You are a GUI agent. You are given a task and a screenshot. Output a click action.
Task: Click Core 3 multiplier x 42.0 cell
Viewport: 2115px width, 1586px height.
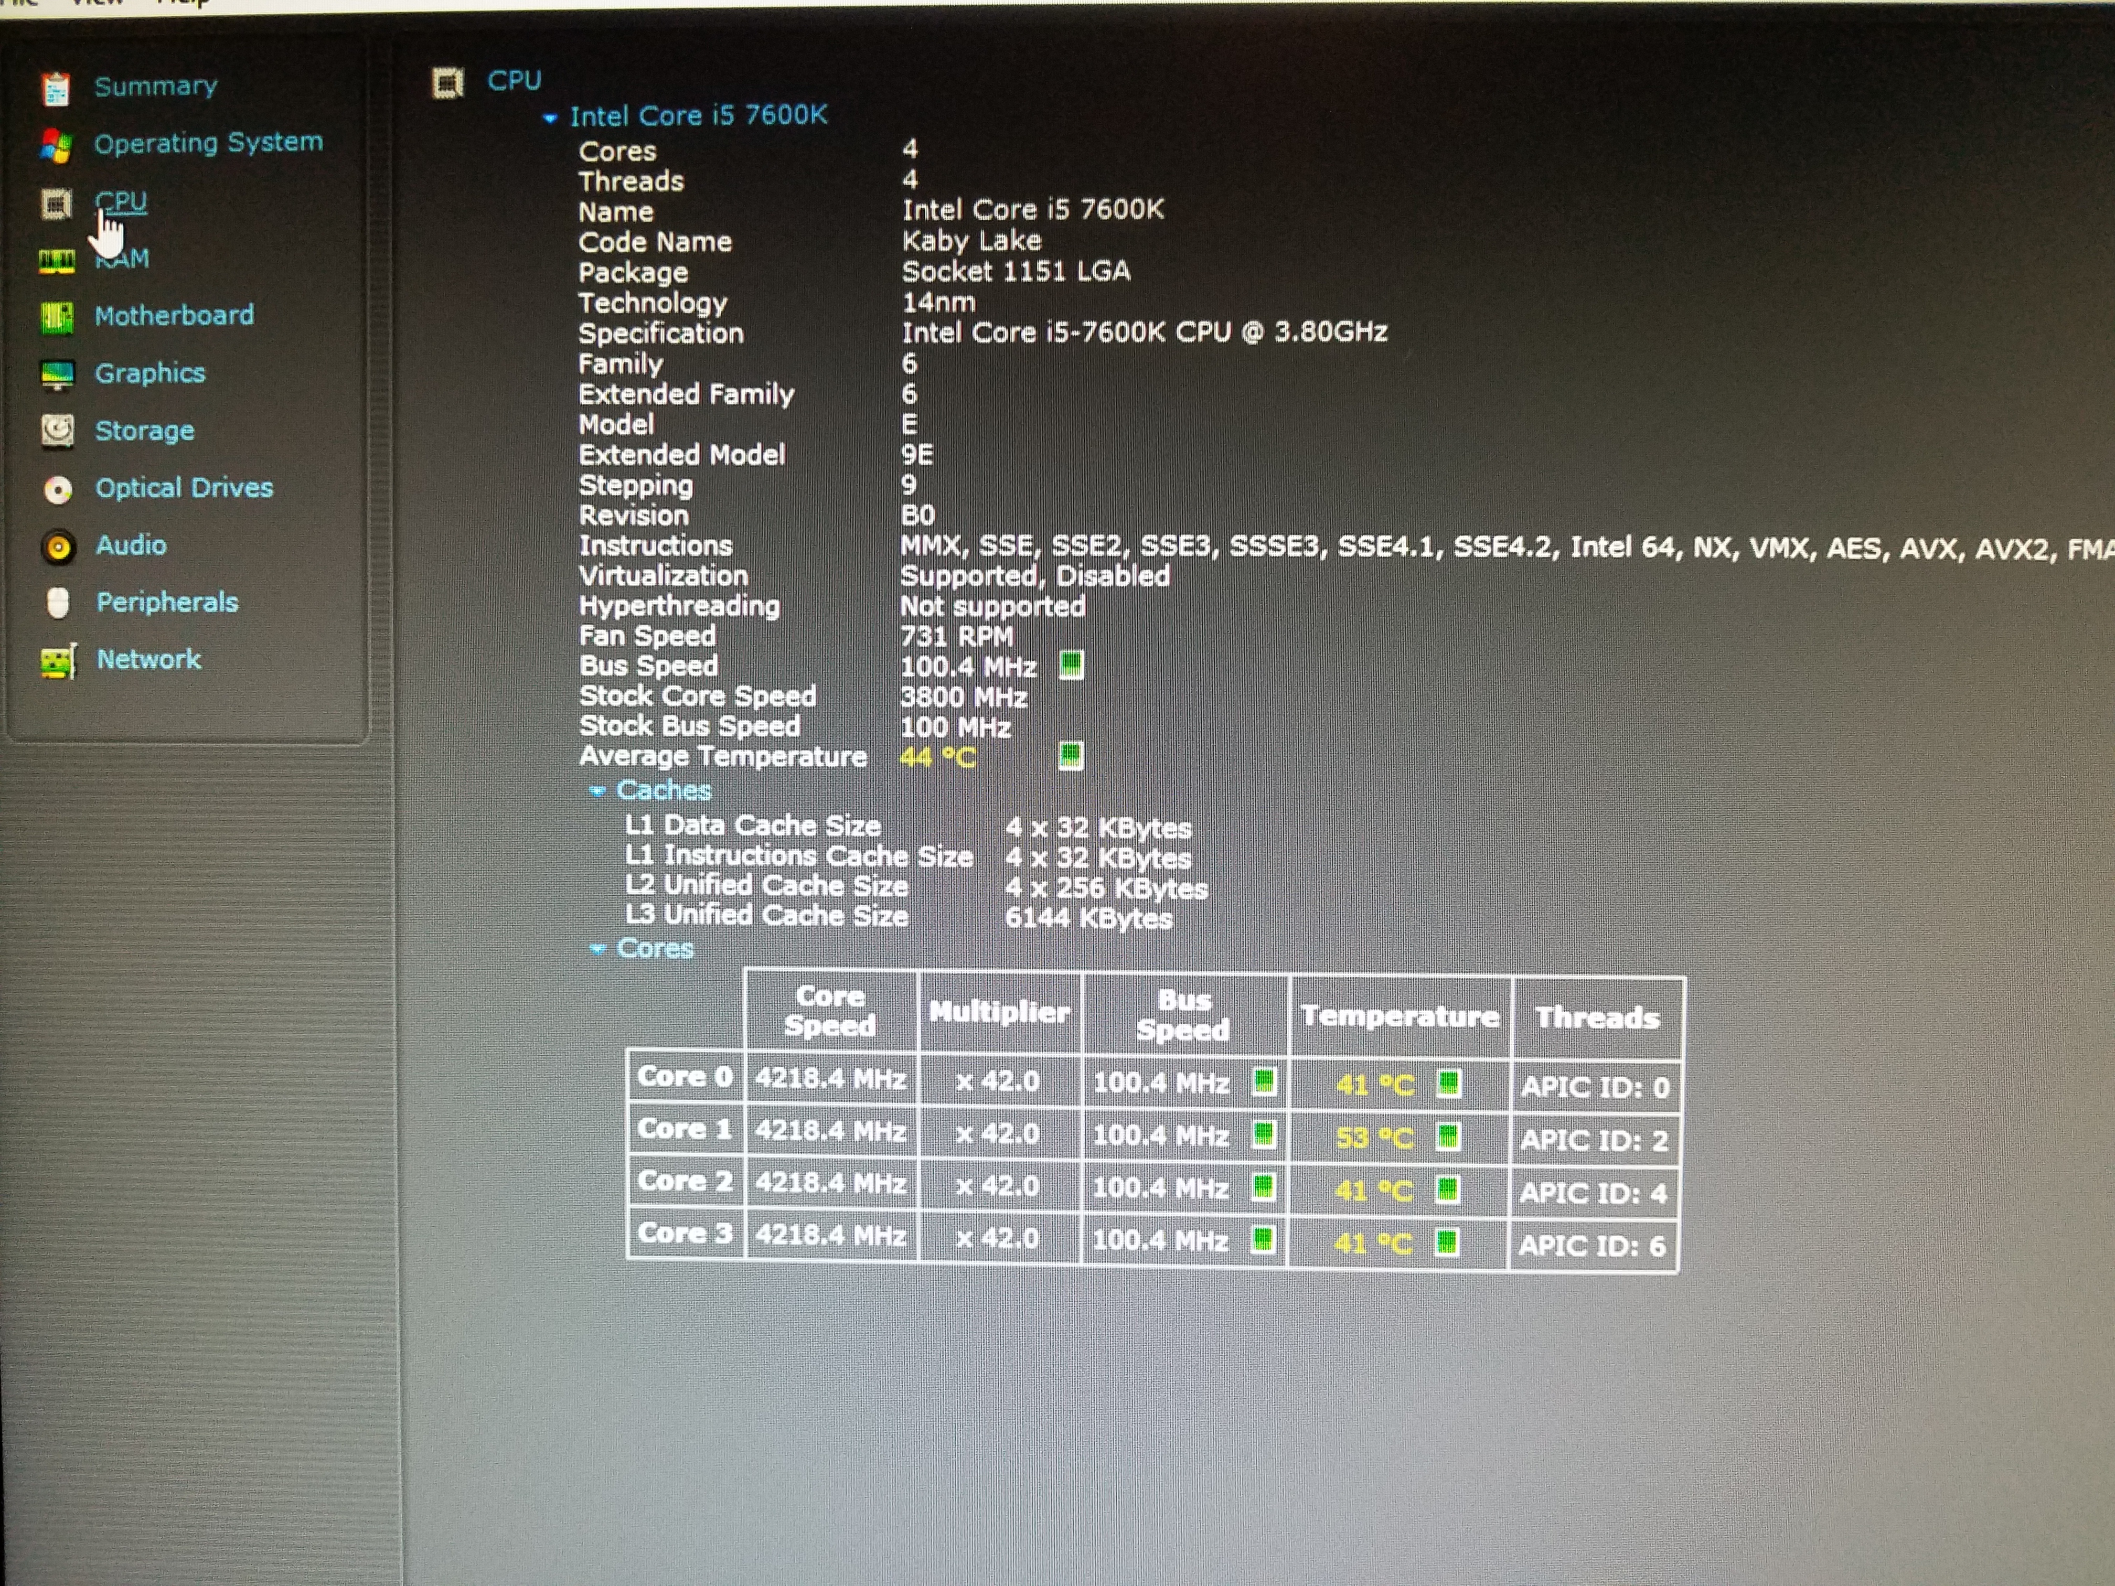997,1239
